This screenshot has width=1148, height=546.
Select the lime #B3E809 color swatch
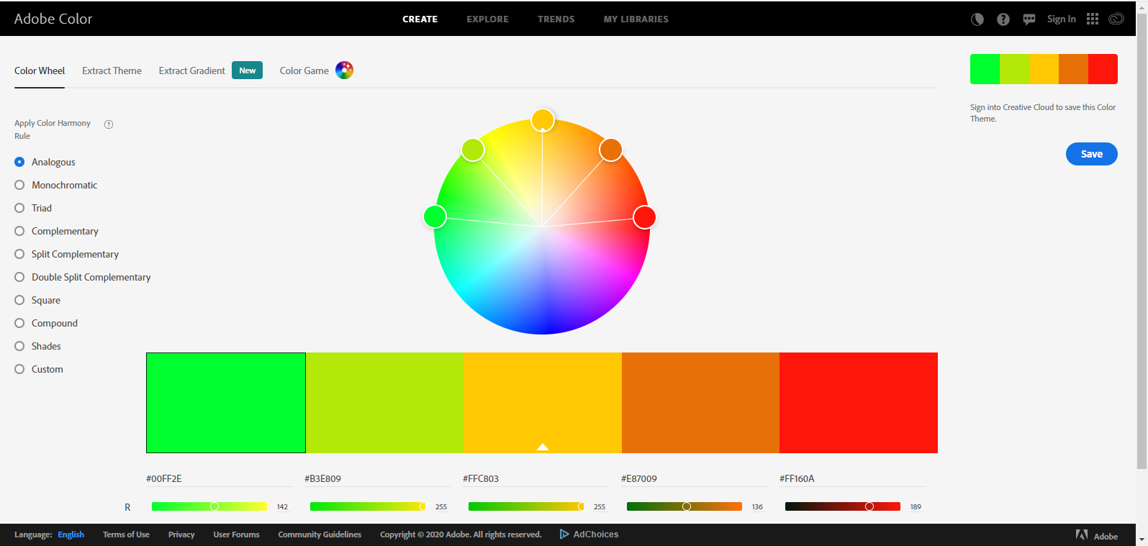coord(384,403)
